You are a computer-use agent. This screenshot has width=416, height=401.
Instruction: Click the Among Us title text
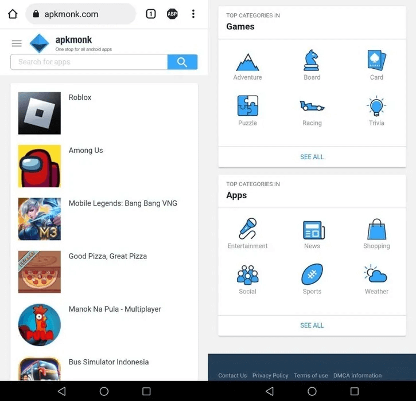coord(85,151)
